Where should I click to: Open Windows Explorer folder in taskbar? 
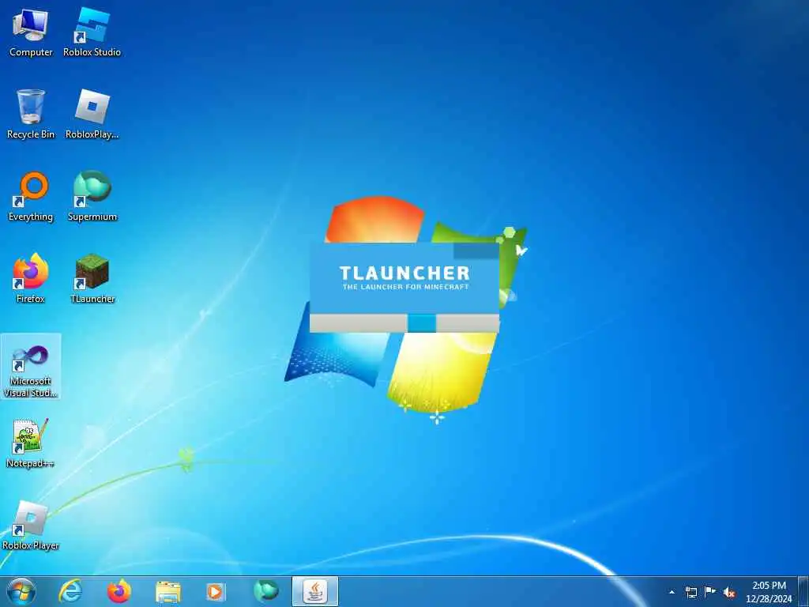167,591
